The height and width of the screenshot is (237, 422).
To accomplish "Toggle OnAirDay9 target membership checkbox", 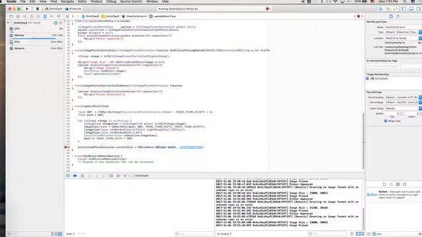I will pos(367,79).
